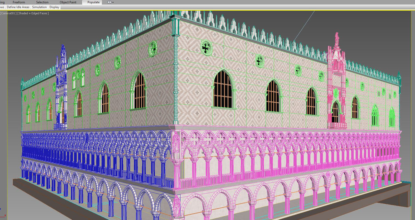Open the Camera001 viewport label menu
Image resolution: width=415 pixels, height=220 pixels.
click(x=9, y=13)
